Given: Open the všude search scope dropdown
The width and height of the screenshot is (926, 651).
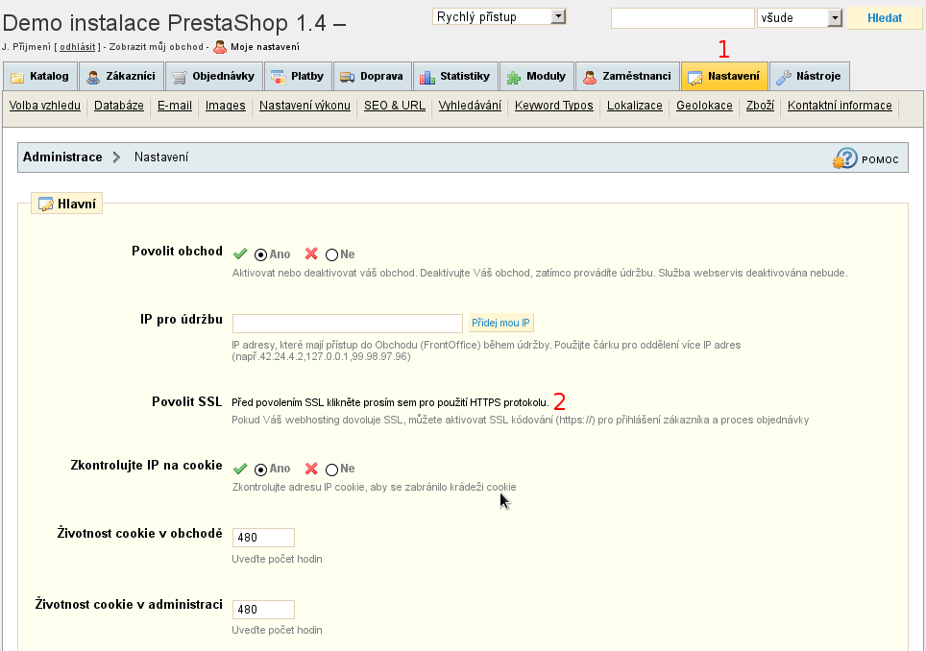Looking at the screenshot, I should (799, 17).
